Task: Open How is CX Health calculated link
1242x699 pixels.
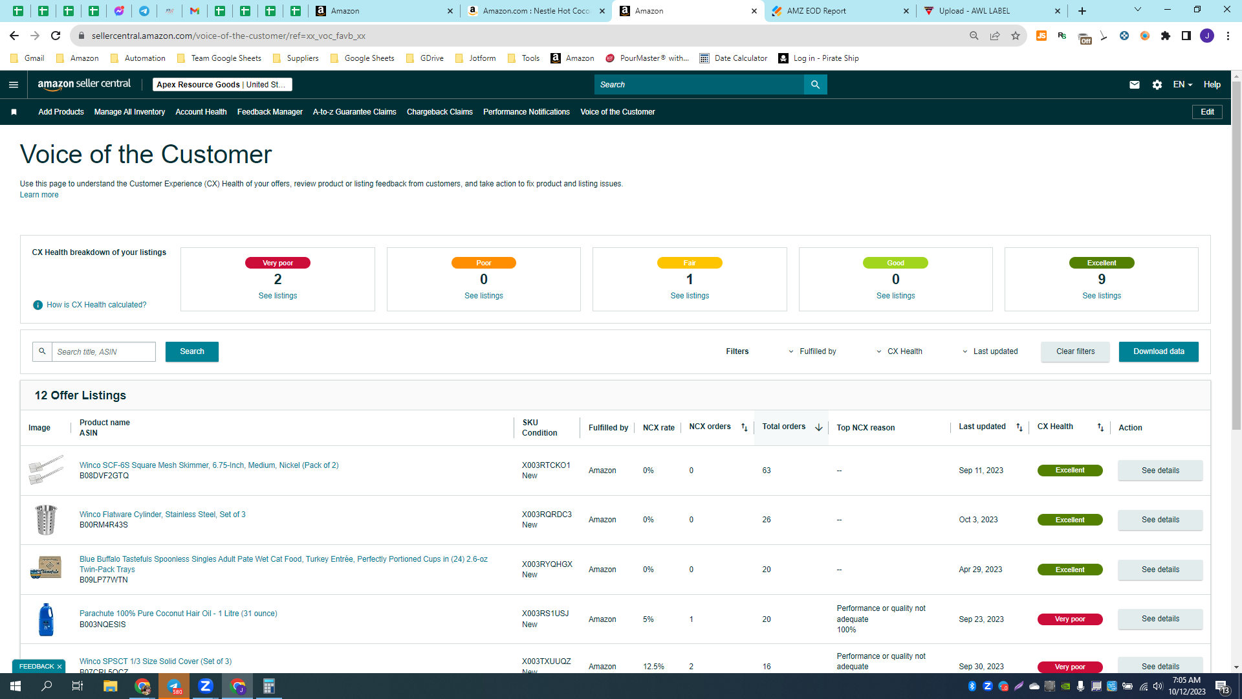Action: coord(96,305)
